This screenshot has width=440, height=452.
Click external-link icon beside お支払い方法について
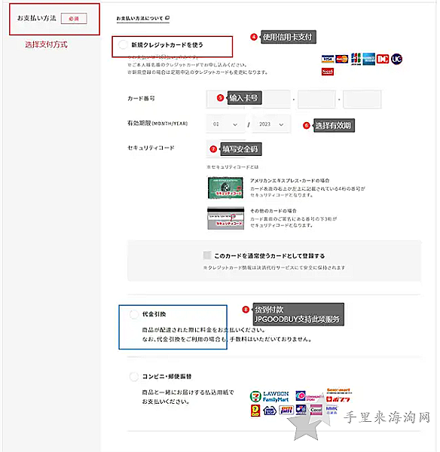(x=167, y=18)
